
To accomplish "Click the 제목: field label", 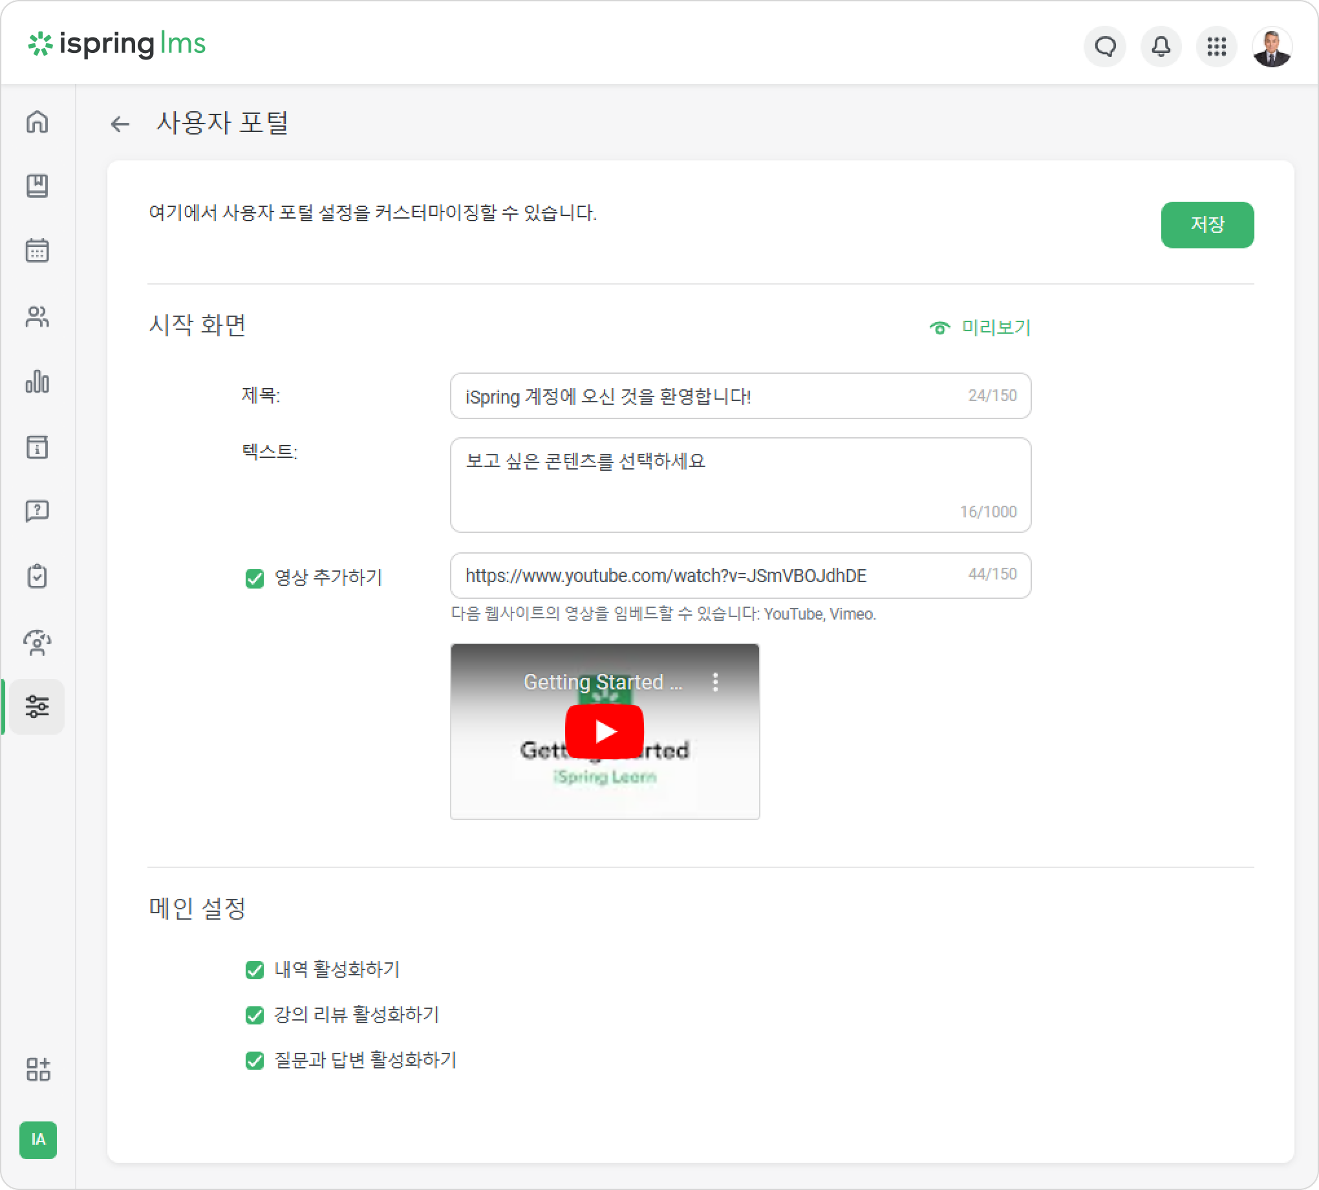I will coord(261,395).
